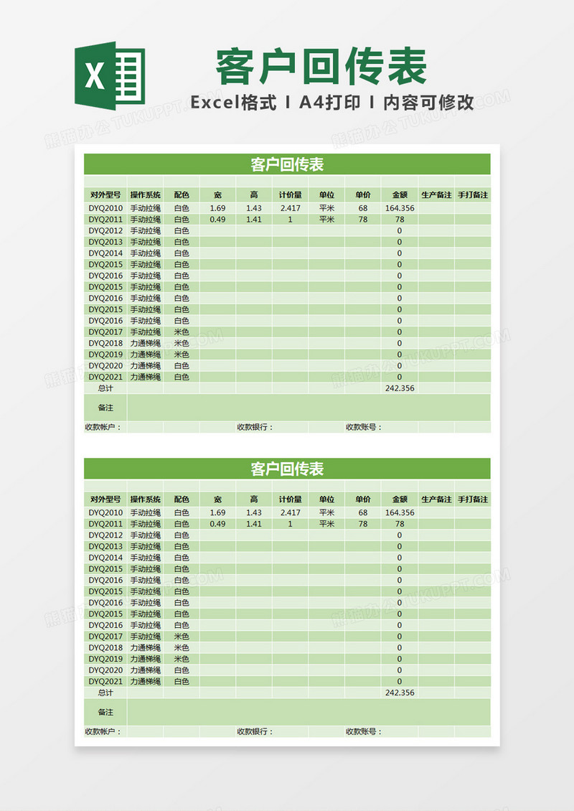
Task: Click the 收款账号 label in upper table
Action: 364,427
